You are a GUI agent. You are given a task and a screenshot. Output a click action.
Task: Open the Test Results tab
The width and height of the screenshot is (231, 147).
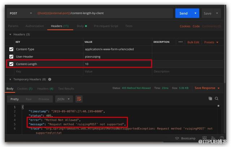click(x=66, y=89)
